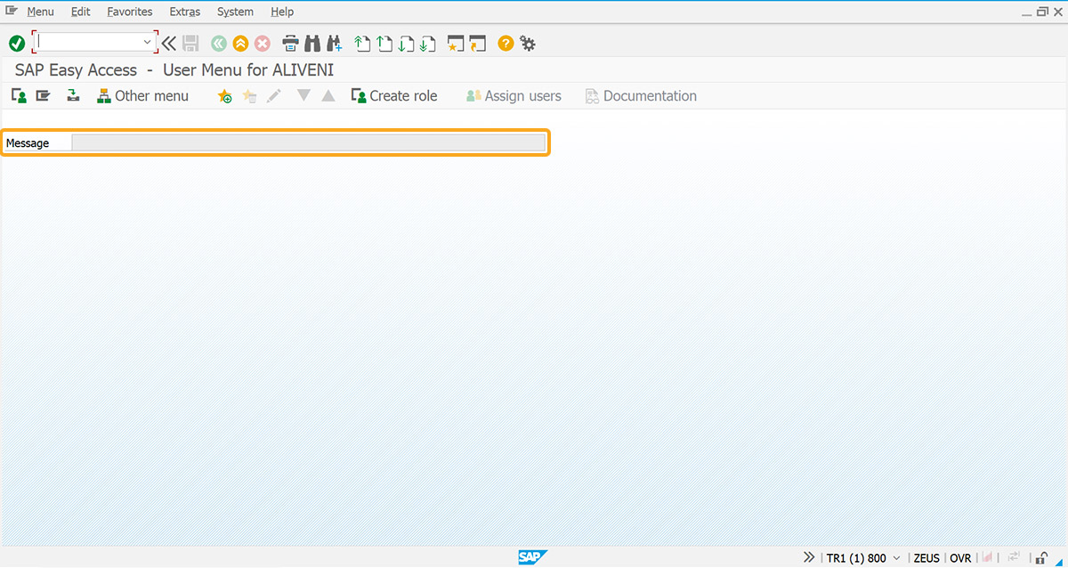Image resolution: width=1068 pixels, height=568 pixels.
Task: Create a new GUI session icon
Action: click(456, 43)
